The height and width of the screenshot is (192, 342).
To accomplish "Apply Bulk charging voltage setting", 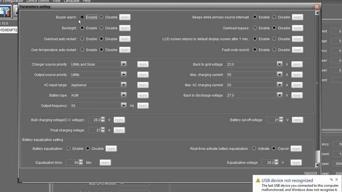I will pos(119,120).
